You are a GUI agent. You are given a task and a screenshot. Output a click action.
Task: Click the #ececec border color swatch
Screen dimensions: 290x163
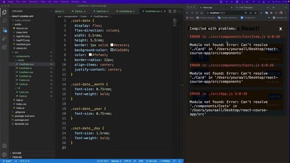tap(112, 45)
